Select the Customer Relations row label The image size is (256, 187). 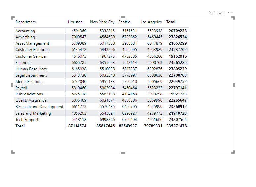(x=32, y=50)
